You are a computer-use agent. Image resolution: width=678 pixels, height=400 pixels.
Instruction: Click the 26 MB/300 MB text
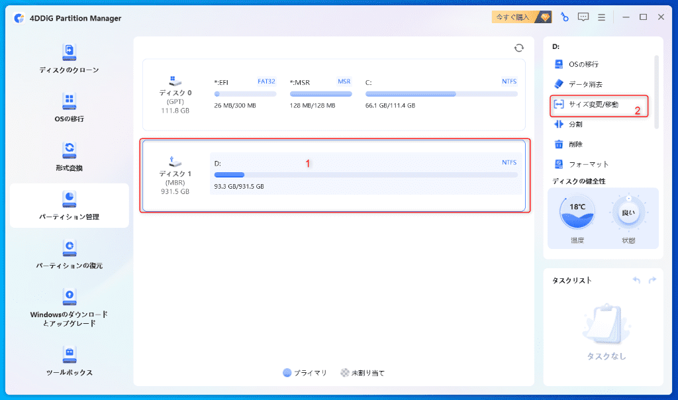[235, 105]
